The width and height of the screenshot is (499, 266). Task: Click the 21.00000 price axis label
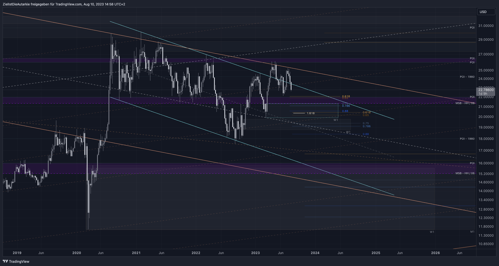pyautogui.click(x=486, y=107)
